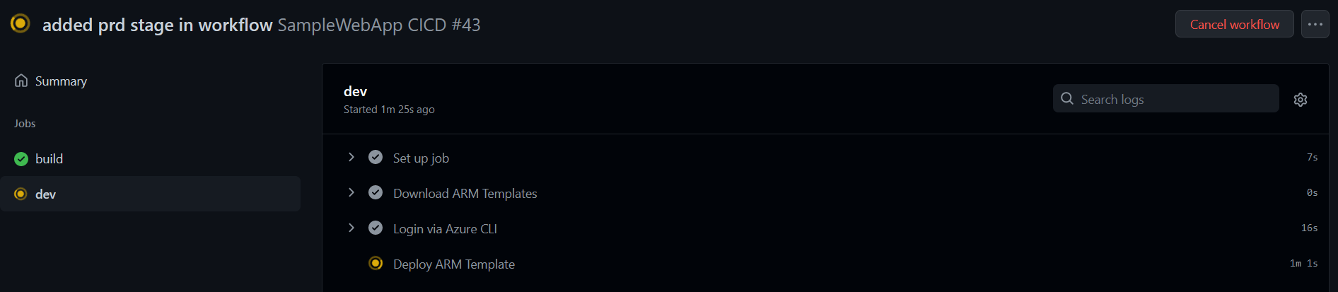Click the Summary home icon
The height and width of the screenshot is (292, 1338).
tap(21, 81)
